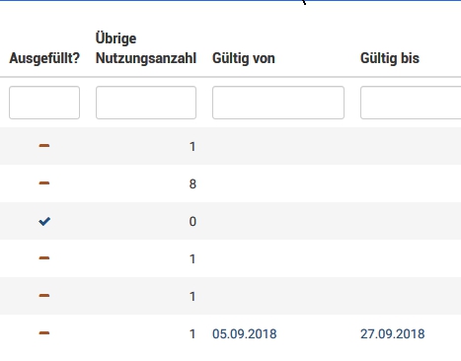The image size is (461, 361).
Task: Focus the Gültig bis filter field
Action: tap(411, 103)
